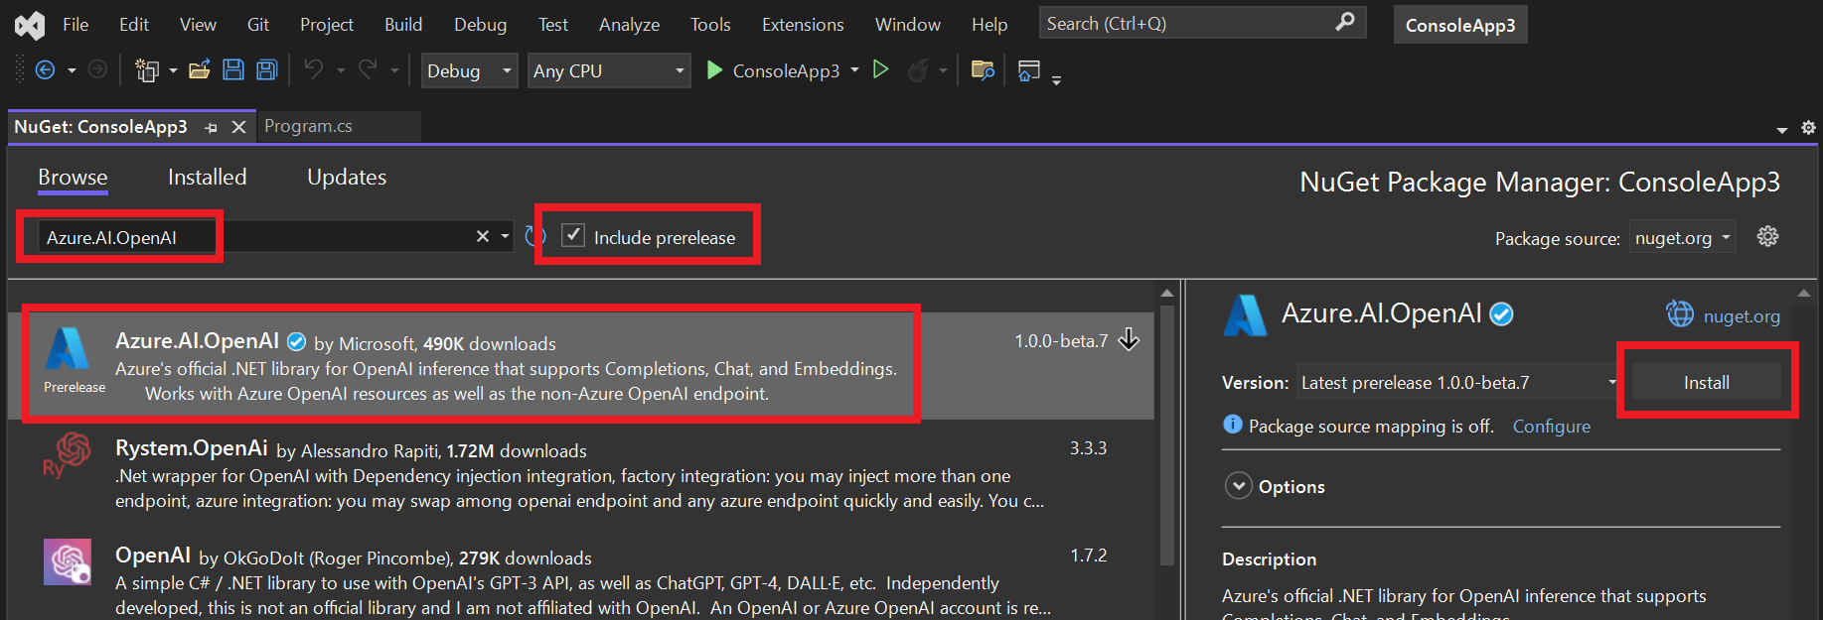Click scroll-up arrow of details pane
Image resolution: width=1823 pixels, height=620 pixels.
pyautogui.click(x=1804, y=293)
